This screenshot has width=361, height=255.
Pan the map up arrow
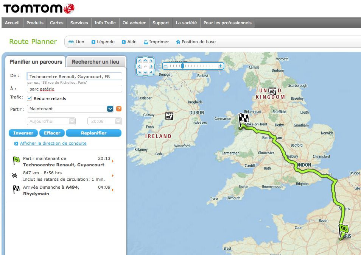click(x=145, y=61)
